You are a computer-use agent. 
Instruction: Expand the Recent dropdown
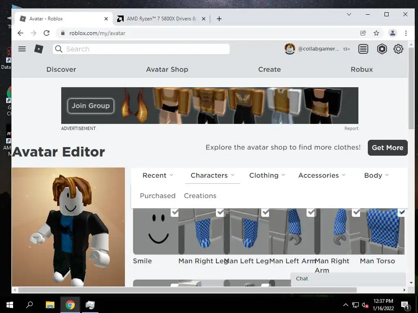pyautogui.click(x=158, y=175)
